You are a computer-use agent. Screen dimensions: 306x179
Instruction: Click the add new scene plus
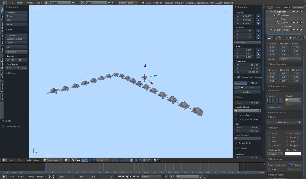tap(109, 3)
